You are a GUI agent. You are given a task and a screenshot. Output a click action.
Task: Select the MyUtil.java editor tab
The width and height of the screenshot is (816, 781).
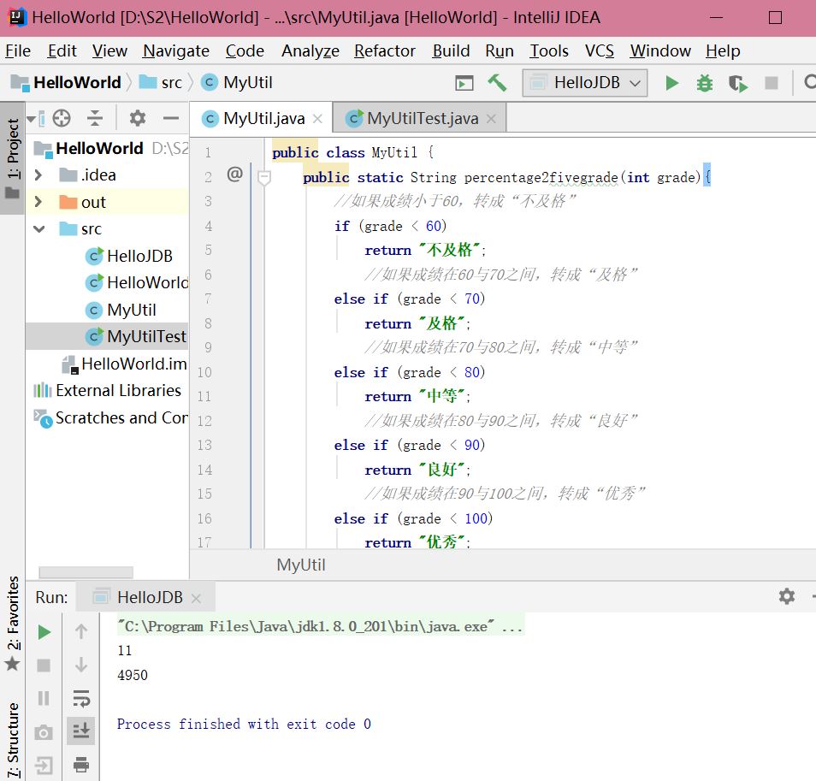(261, 119)
